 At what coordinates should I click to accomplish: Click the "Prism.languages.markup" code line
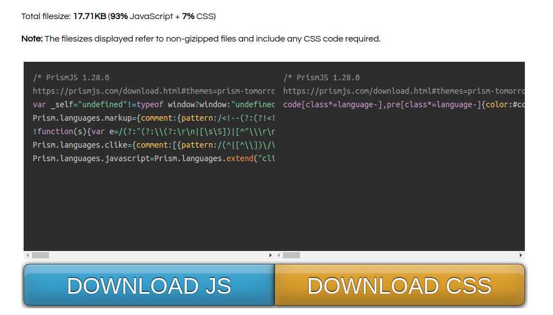[x=154, y=118]
